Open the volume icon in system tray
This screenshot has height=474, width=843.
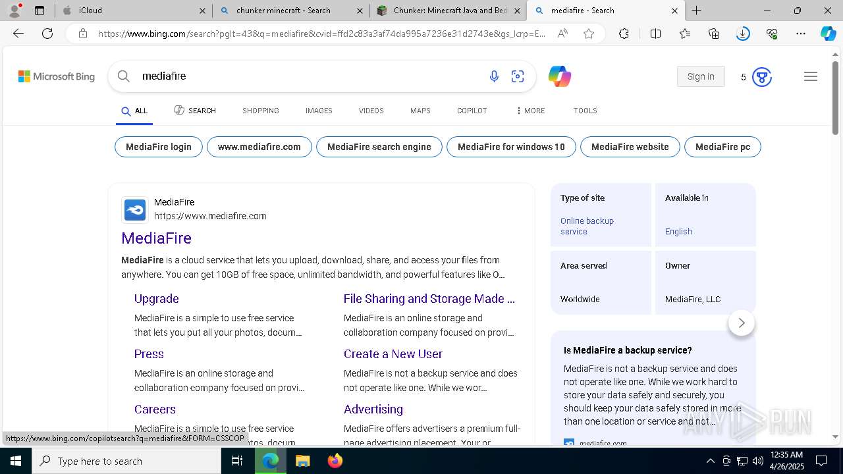(757, 461)
